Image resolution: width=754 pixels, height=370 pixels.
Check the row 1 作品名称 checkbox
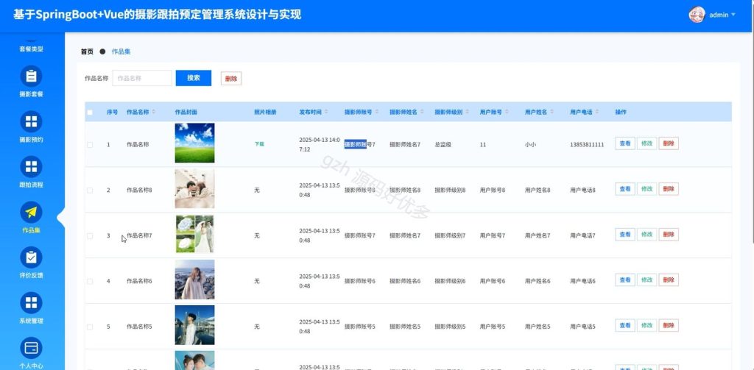click(x=90, y=145)
